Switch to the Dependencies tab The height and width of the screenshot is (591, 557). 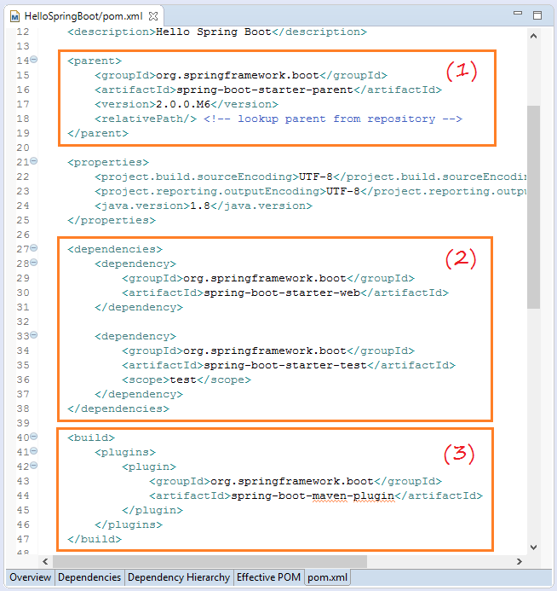coord(89,577)
